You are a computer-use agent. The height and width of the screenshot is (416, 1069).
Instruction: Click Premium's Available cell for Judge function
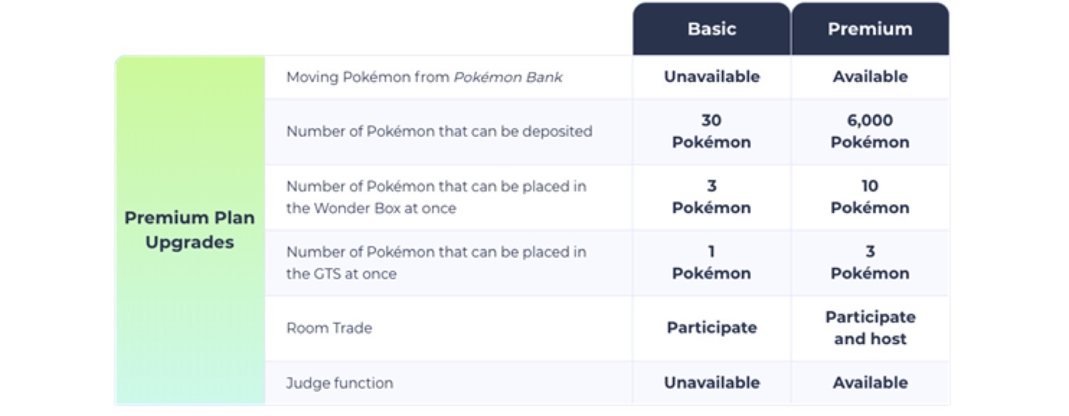[869, 383]
